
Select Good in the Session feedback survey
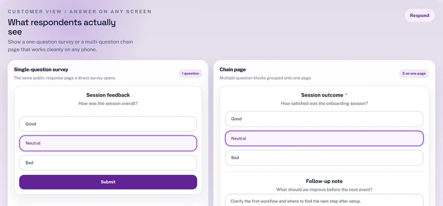[108, 124]
